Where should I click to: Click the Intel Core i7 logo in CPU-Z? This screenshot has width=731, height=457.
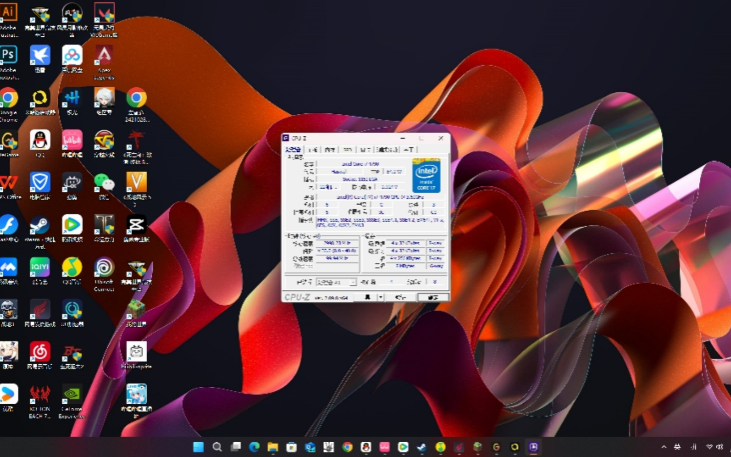[426, 175]
